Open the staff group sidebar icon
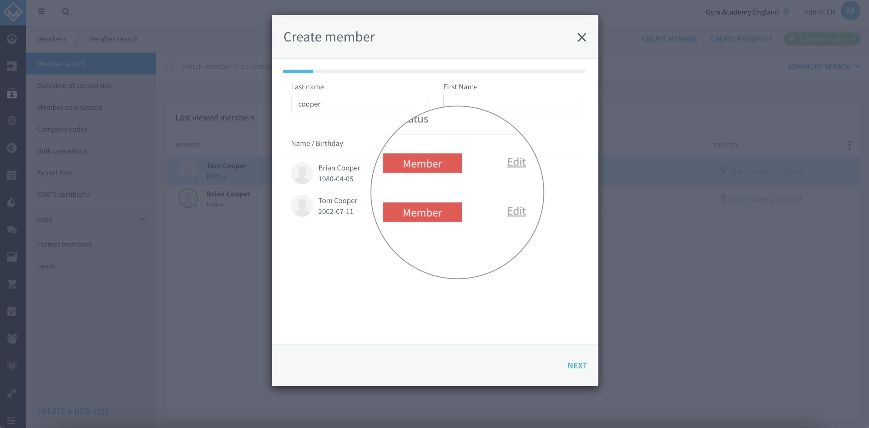The height and width of the screenshot is (428, 869). point(12,338)
